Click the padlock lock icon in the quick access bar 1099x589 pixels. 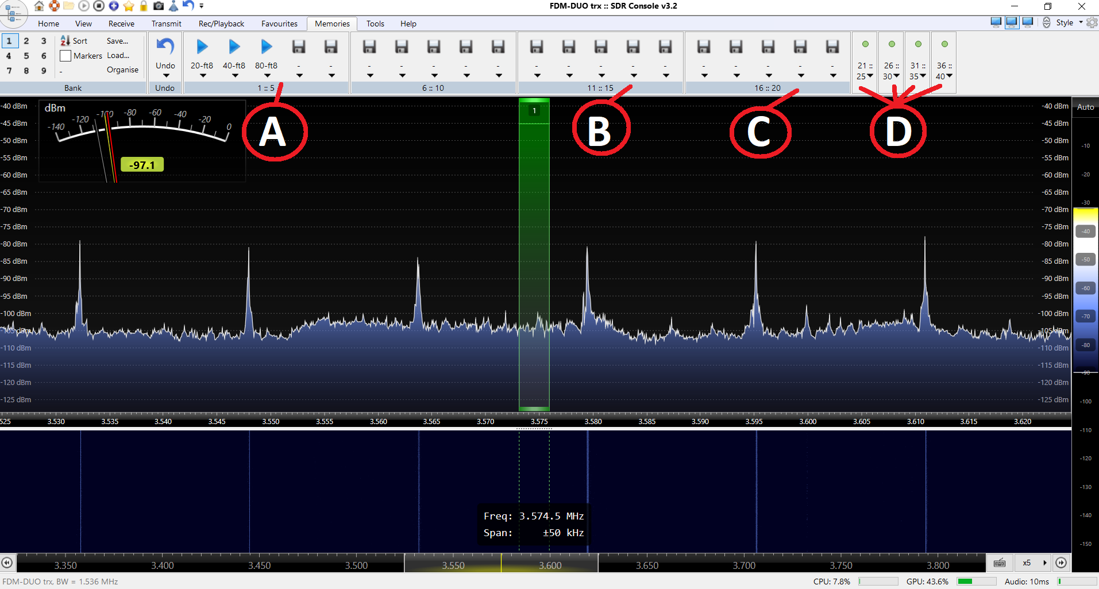tap(144, 6)
